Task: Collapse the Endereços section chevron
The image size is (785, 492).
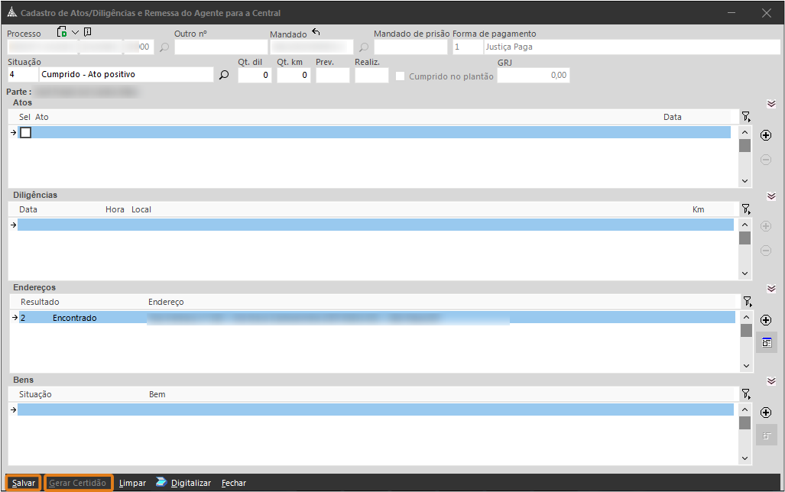Action: click(x=771, y=289)
